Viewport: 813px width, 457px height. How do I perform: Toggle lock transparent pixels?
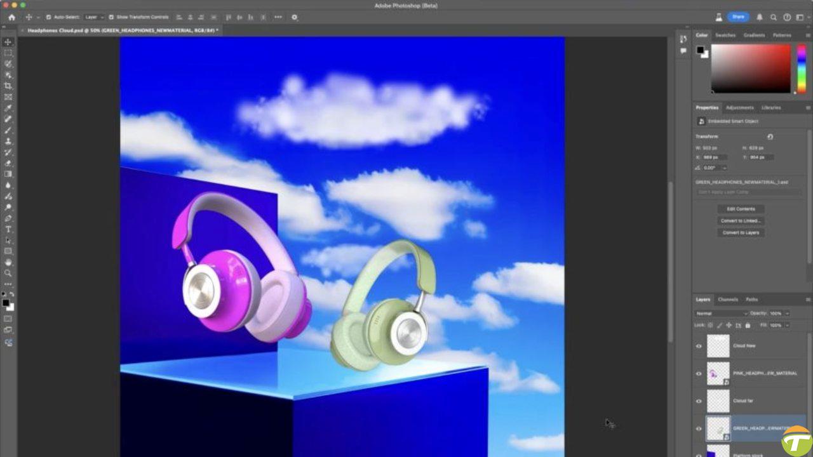coord(711,325)
